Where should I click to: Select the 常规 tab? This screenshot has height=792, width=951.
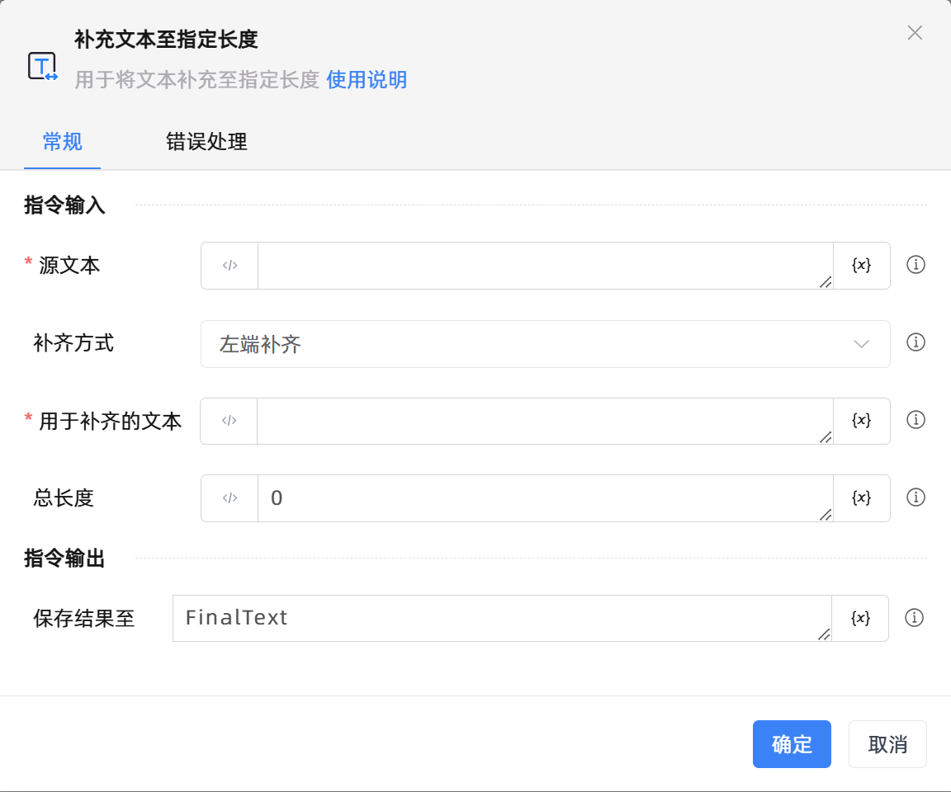pos(62,142)
